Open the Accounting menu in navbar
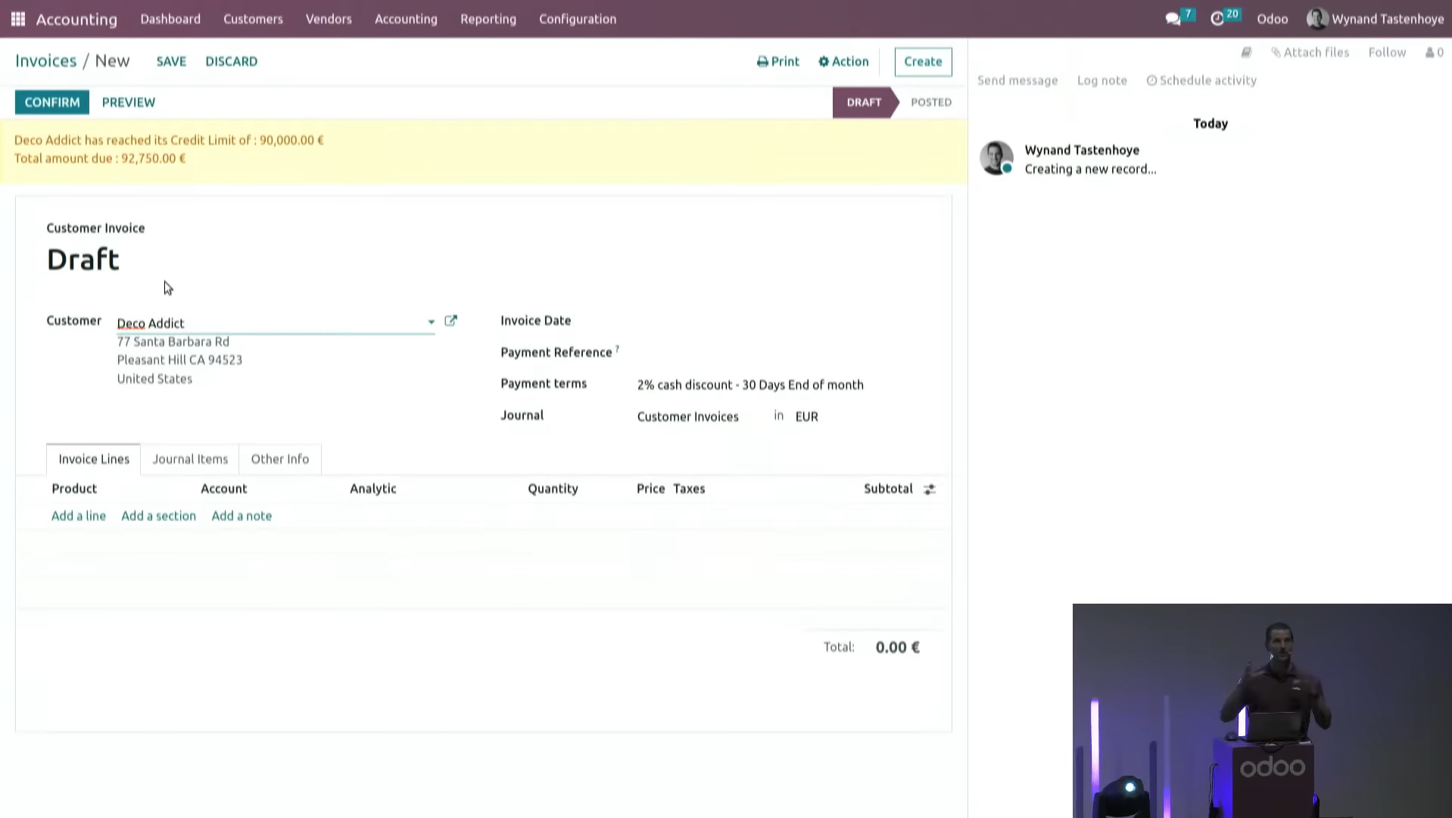 tap(406, 19)
